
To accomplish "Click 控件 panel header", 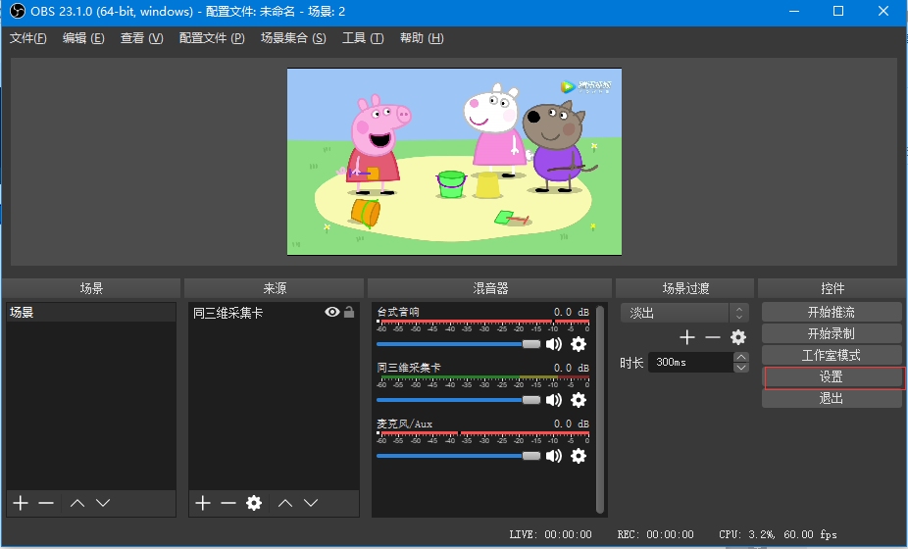I will pos(832,288).
